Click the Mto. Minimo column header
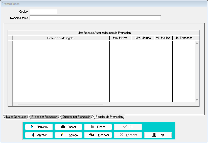The height and width of the screenshot is (143, 208). 121,38
